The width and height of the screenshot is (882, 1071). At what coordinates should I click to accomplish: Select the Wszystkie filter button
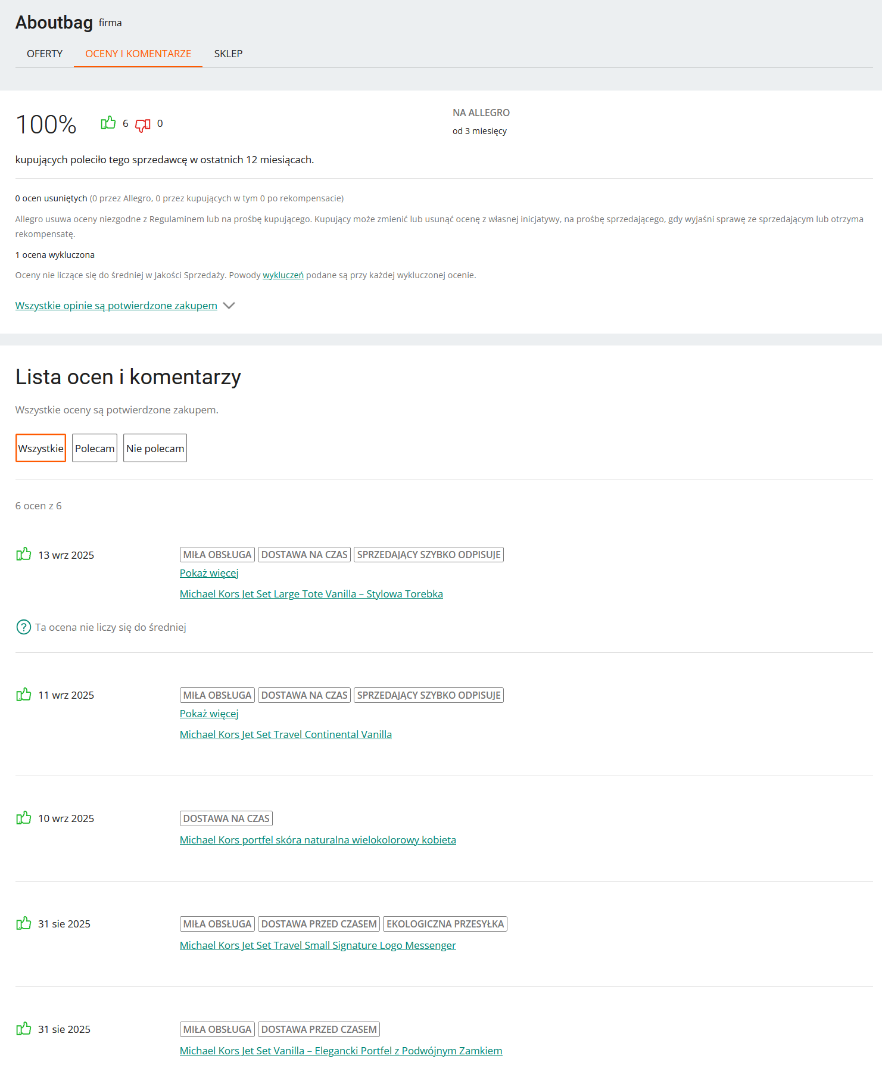click(x=40, y=448)
